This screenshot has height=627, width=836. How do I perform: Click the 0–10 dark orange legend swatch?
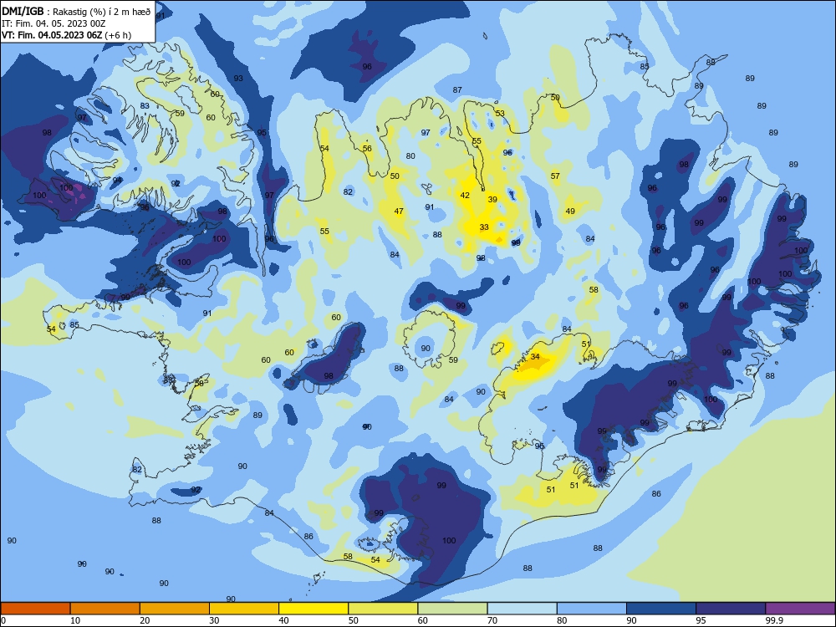[x=35, y=609]
